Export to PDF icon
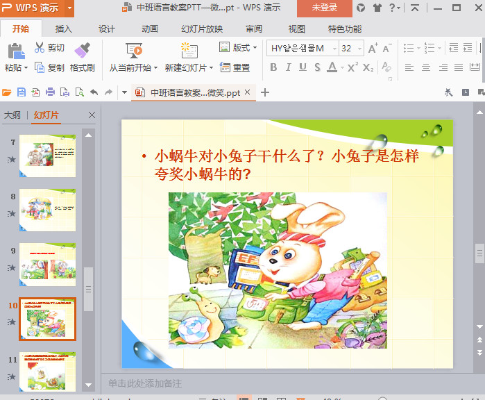The width and height of the screenshot is (485, 400). [x=35, y=92]
